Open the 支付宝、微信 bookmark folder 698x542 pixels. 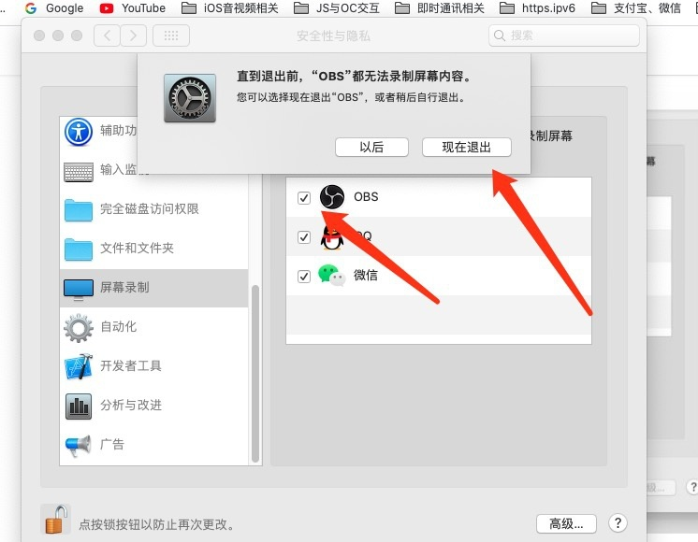tap(635, 8)
